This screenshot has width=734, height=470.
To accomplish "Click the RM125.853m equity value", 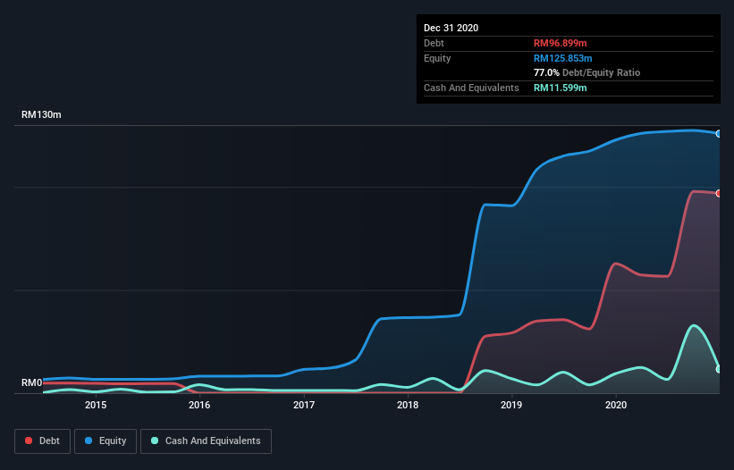I will 562,58.
